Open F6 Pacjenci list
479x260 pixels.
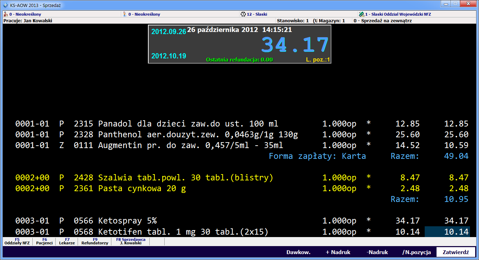(45, 242)
